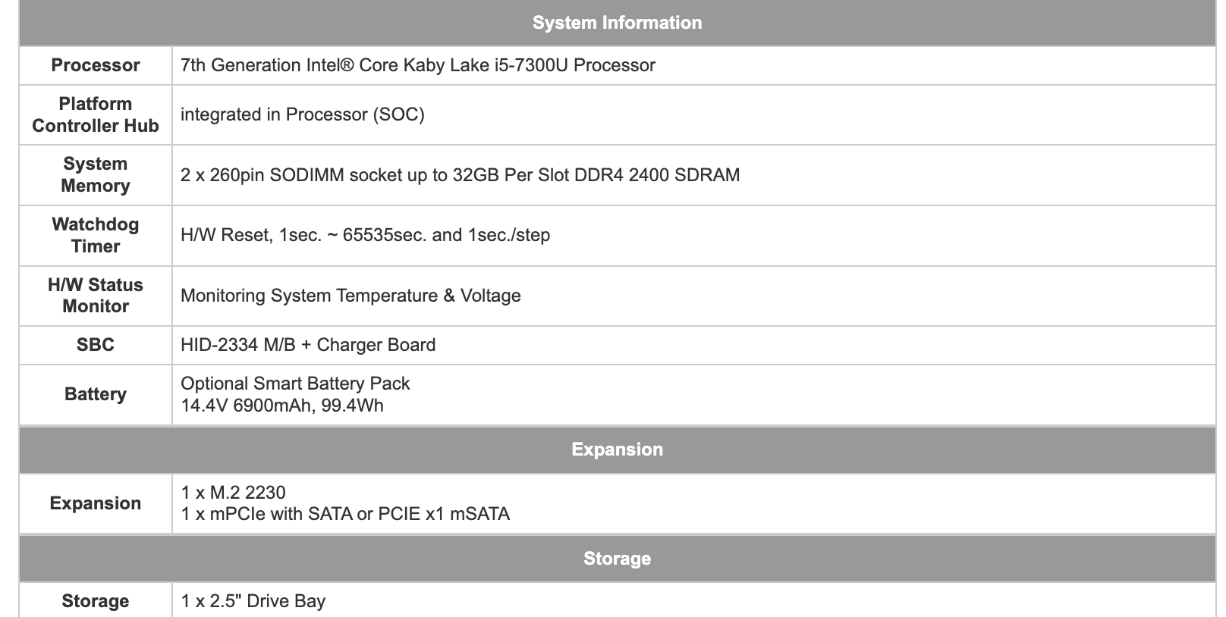Click the System Information section header
1226x617 pixels.
click(617, 23)
